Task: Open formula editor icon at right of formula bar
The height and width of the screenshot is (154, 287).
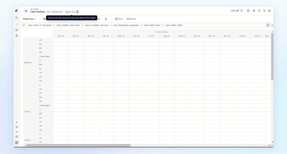Action: click(x=268, y=25)
